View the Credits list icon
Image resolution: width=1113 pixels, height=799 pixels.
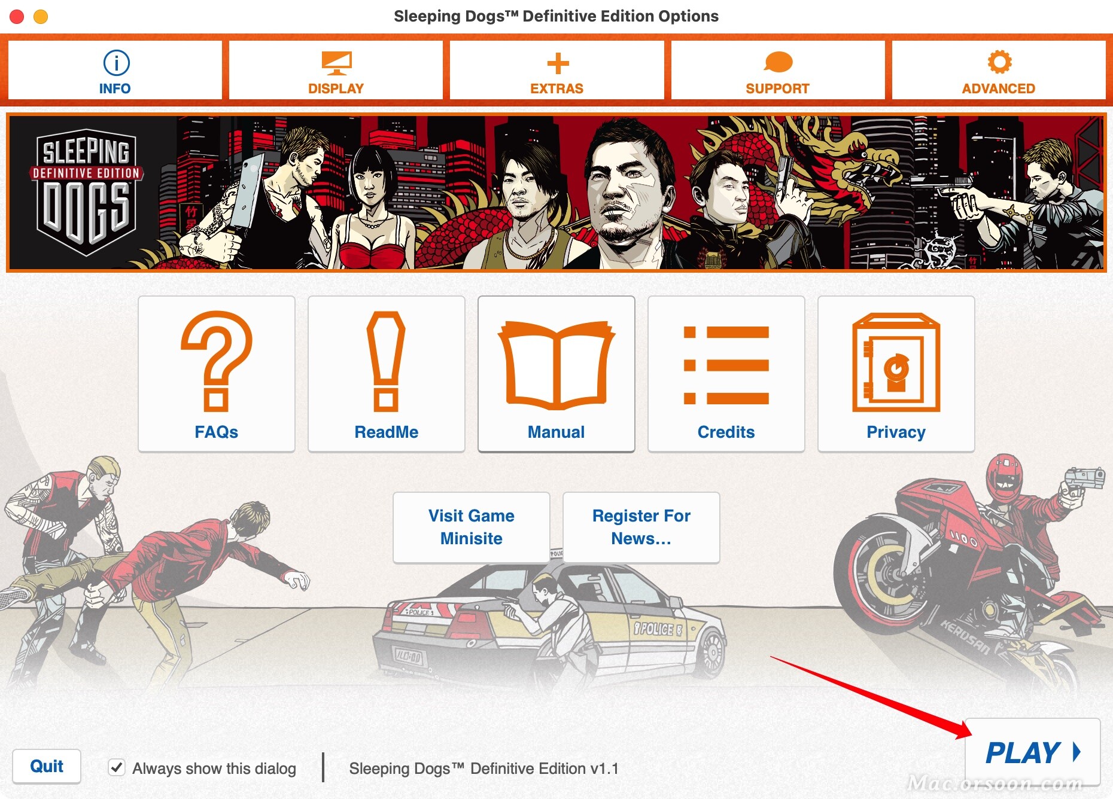(x=726, y=365)
